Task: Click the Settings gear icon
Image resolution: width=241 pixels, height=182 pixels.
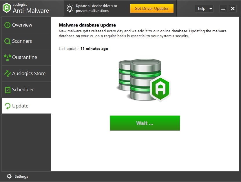Action: 9,176
